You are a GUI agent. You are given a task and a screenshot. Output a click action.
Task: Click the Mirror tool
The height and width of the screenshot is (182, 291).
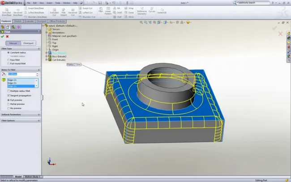pyautogui.click(x=129, y=17)
